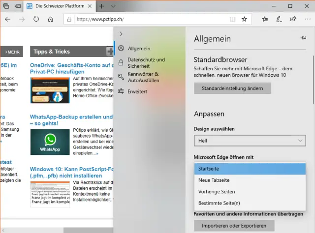Click the OneDrive article thumbnail
This screenshot has width=315, height=233.
pyautogui.click(x=50, y=90)
